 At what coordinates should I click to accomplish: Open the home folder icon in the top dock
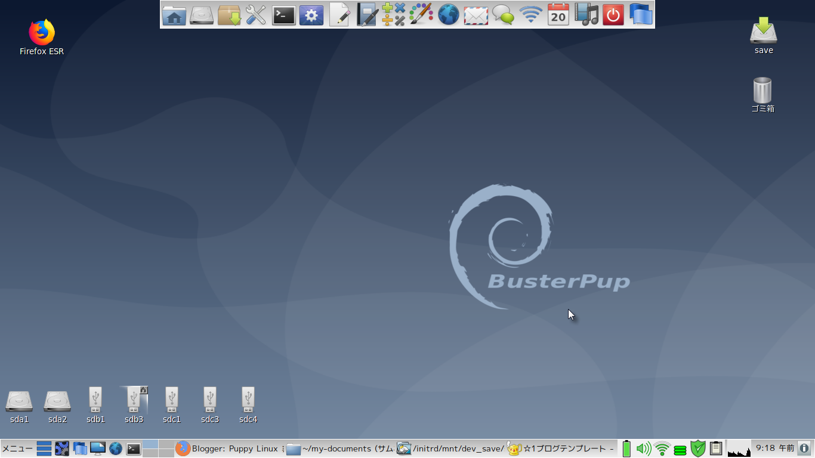(x=174, y=15)
